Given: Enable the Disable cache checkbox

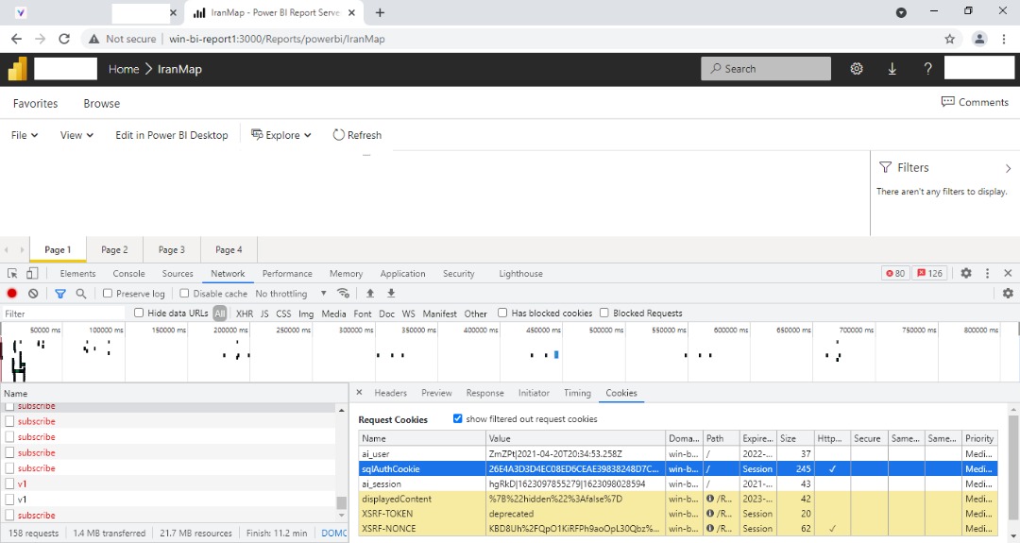Looking at the screenshot, I should pyautogui.click(x=184, y=294).
